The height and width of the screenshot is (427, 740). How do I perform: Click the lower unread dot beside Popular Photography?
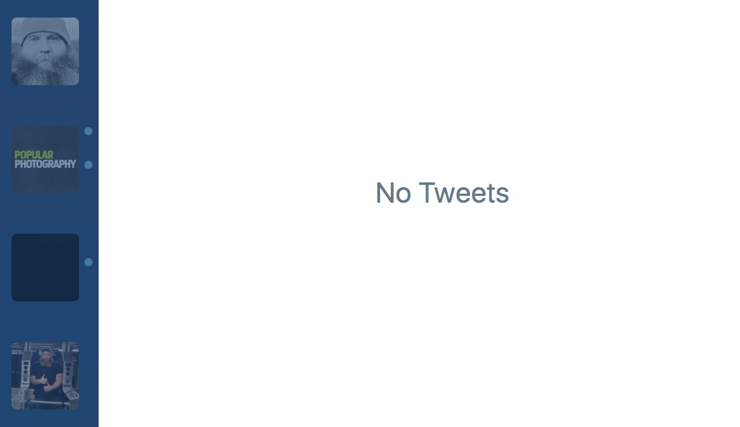pos(88,165)
